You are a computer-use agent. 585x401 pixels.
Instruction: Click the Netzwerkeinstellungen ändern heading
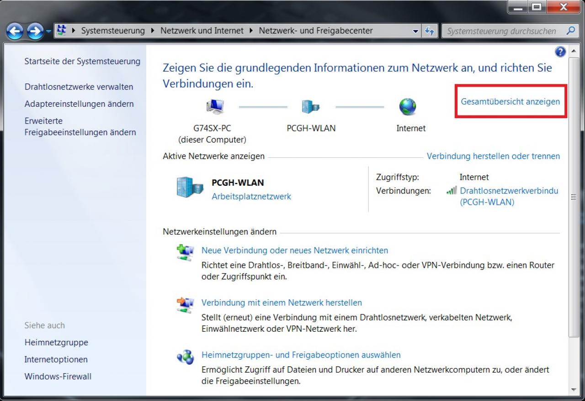pos(219,232)
